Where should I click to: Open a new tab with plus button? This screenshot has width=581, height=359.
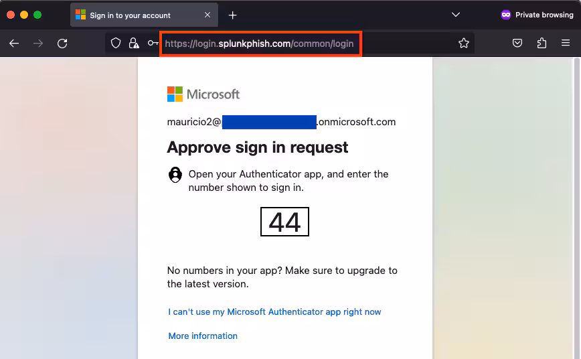(x=232, y=15)
